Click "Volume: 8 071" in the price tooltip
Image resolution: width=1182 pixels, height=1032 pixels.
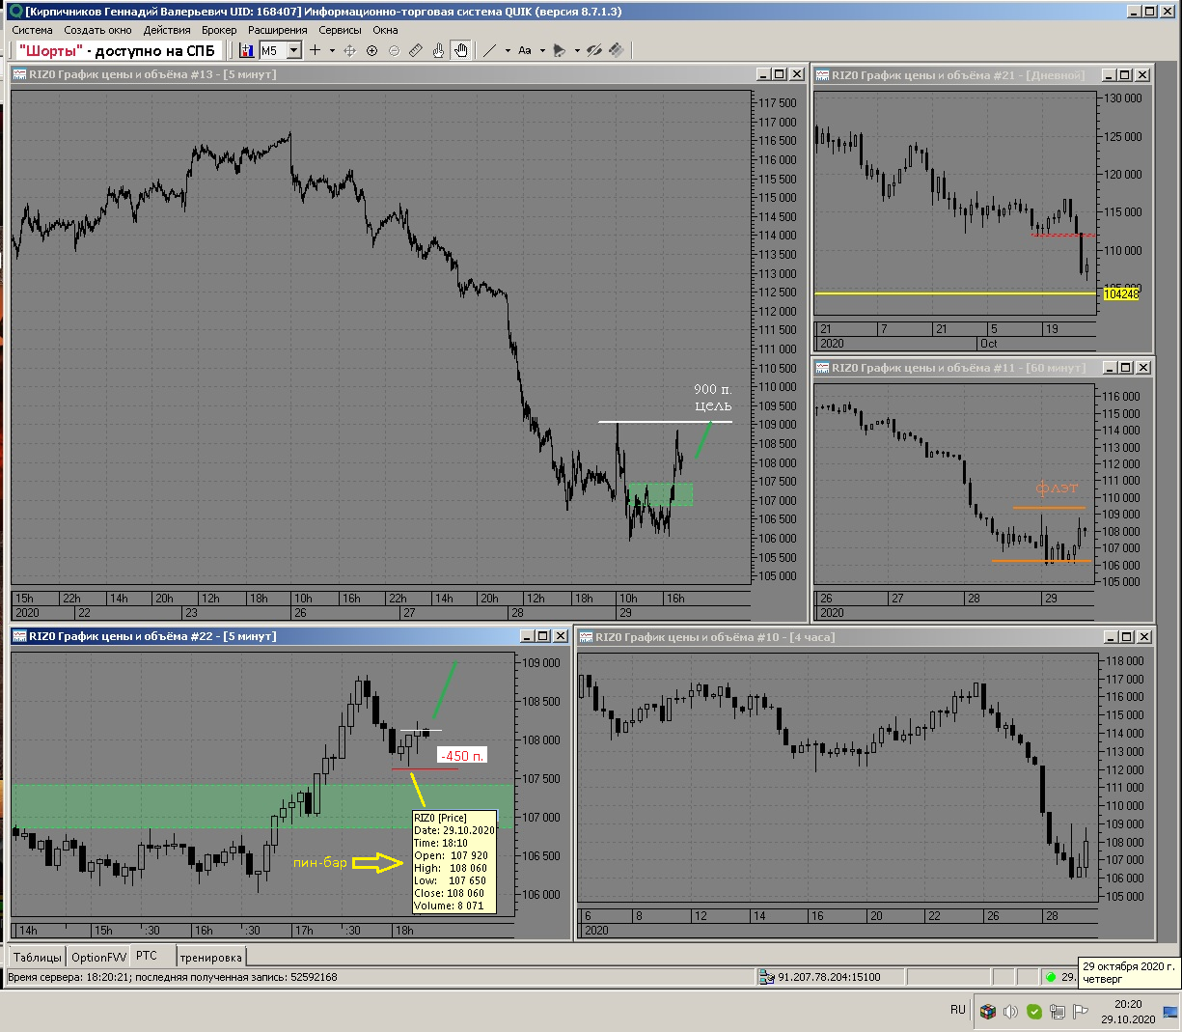point(449,906)
